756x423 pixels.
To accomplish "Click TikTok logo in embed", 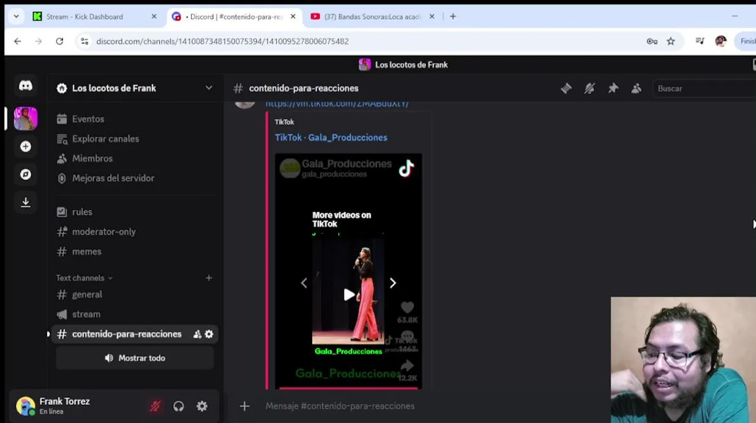I will 406,169.
